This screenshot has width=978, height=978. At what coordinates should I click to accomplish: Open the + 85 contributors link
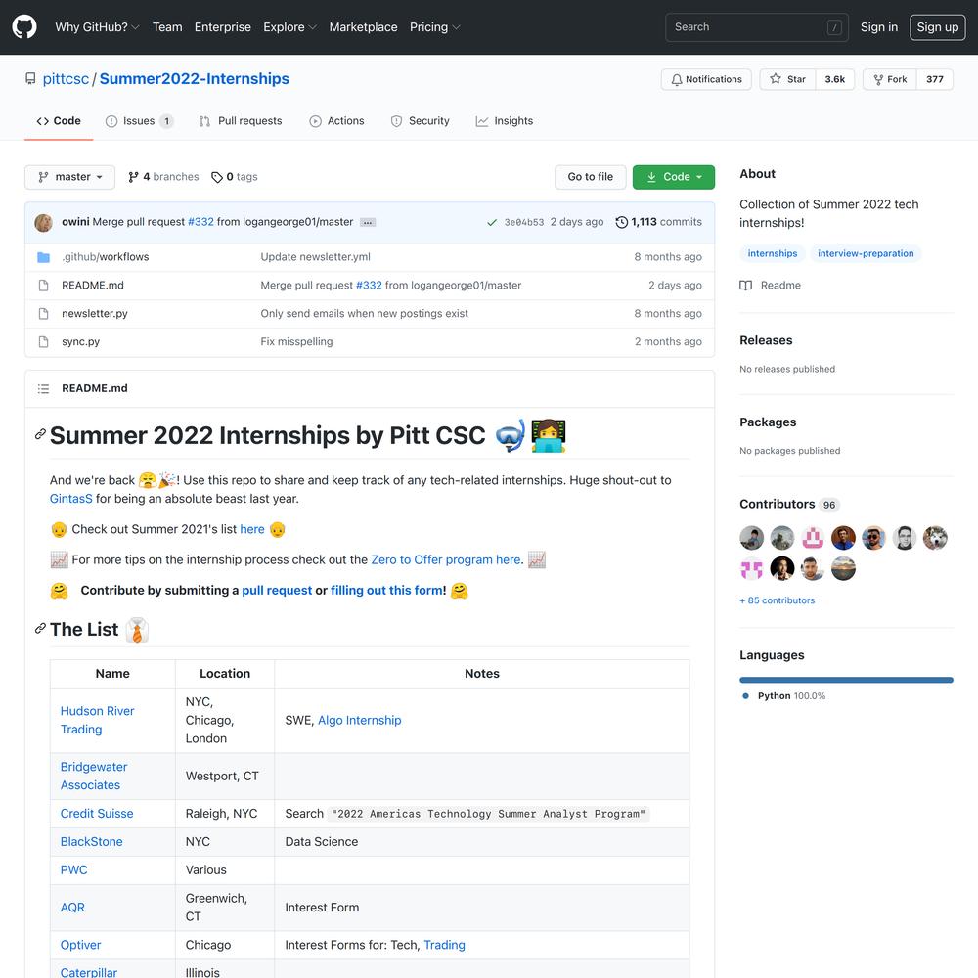[x=778, y=600]
